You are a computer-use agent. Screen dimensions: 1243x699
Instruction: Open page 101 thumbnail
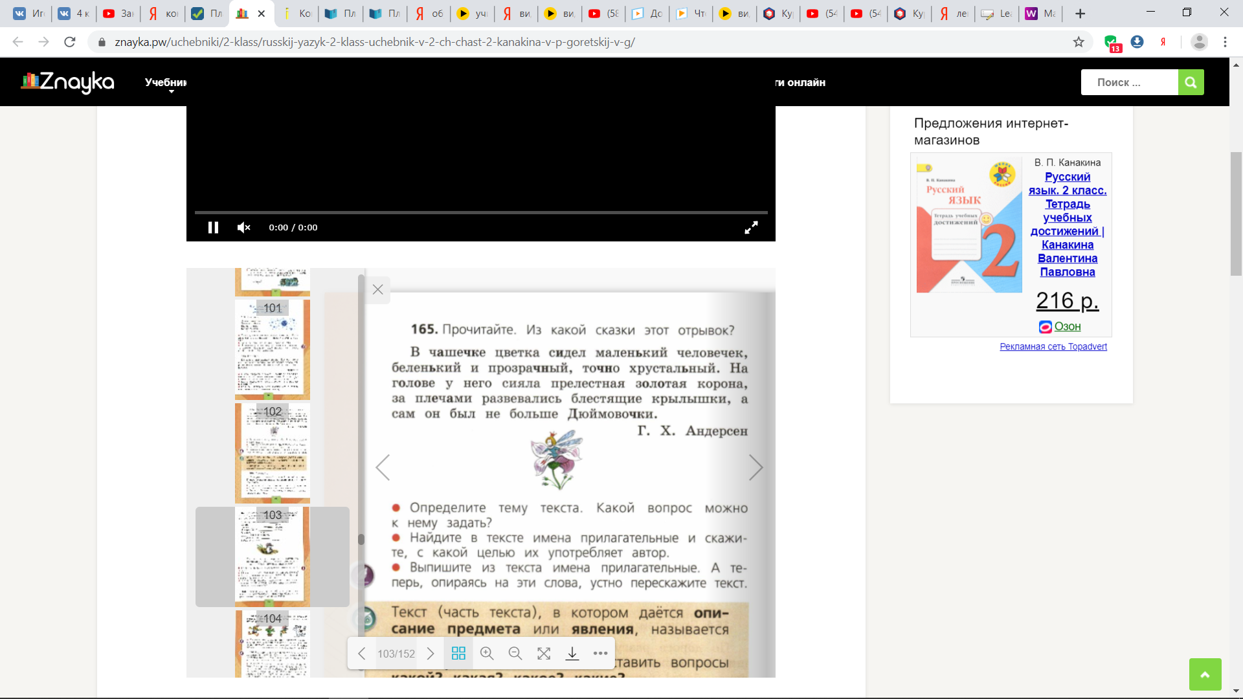tap(273, 349)
